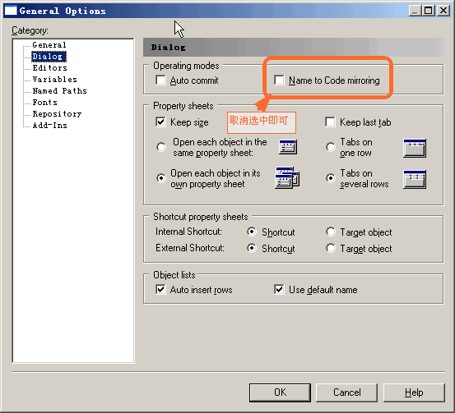Viewport: 455px width, 413px height.
Task: Confirm settings with the OK button
Action: coord(280,392)
